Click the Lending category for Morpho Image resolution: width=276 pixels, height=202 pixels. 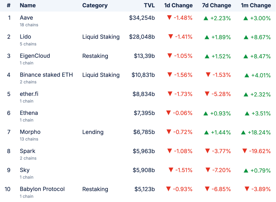tap(93, 132)
